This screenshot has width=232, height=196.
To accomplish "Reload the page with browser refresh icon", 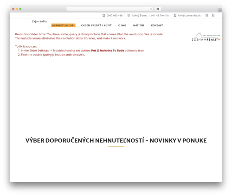I will 151,9.
